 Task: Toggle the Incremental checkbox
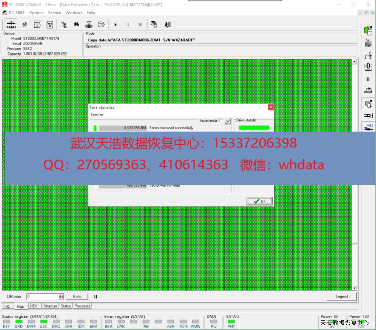coord(221,121)
